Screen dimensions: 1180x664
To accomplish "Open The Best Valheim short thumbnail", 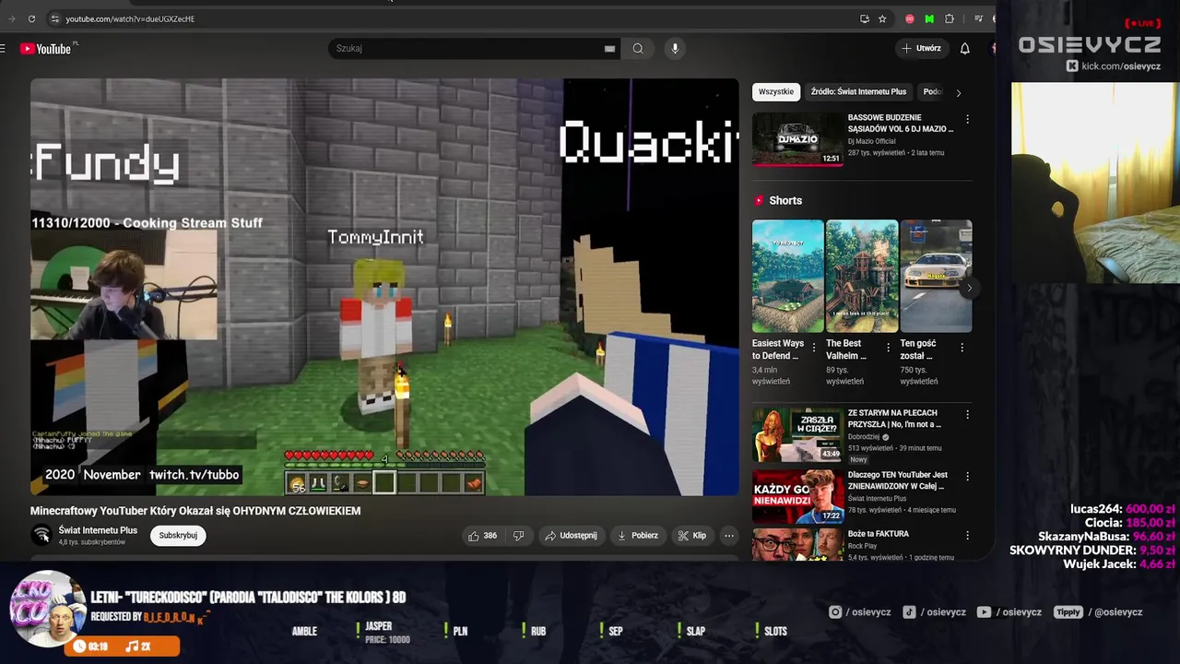I will click(862, 276).
